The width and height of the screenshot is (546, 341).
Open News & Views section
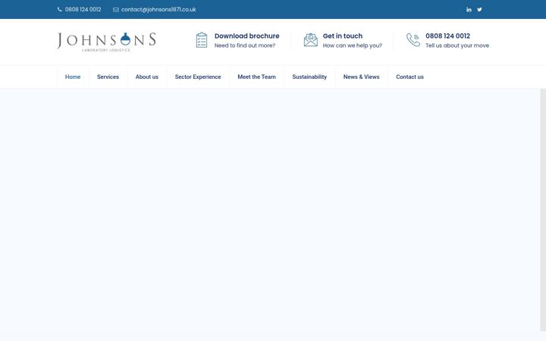[361, 77]
